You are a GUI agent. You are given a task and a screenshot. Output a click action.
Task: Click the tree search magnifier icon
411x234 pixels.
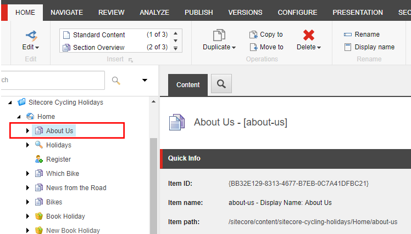coord(116,80)
